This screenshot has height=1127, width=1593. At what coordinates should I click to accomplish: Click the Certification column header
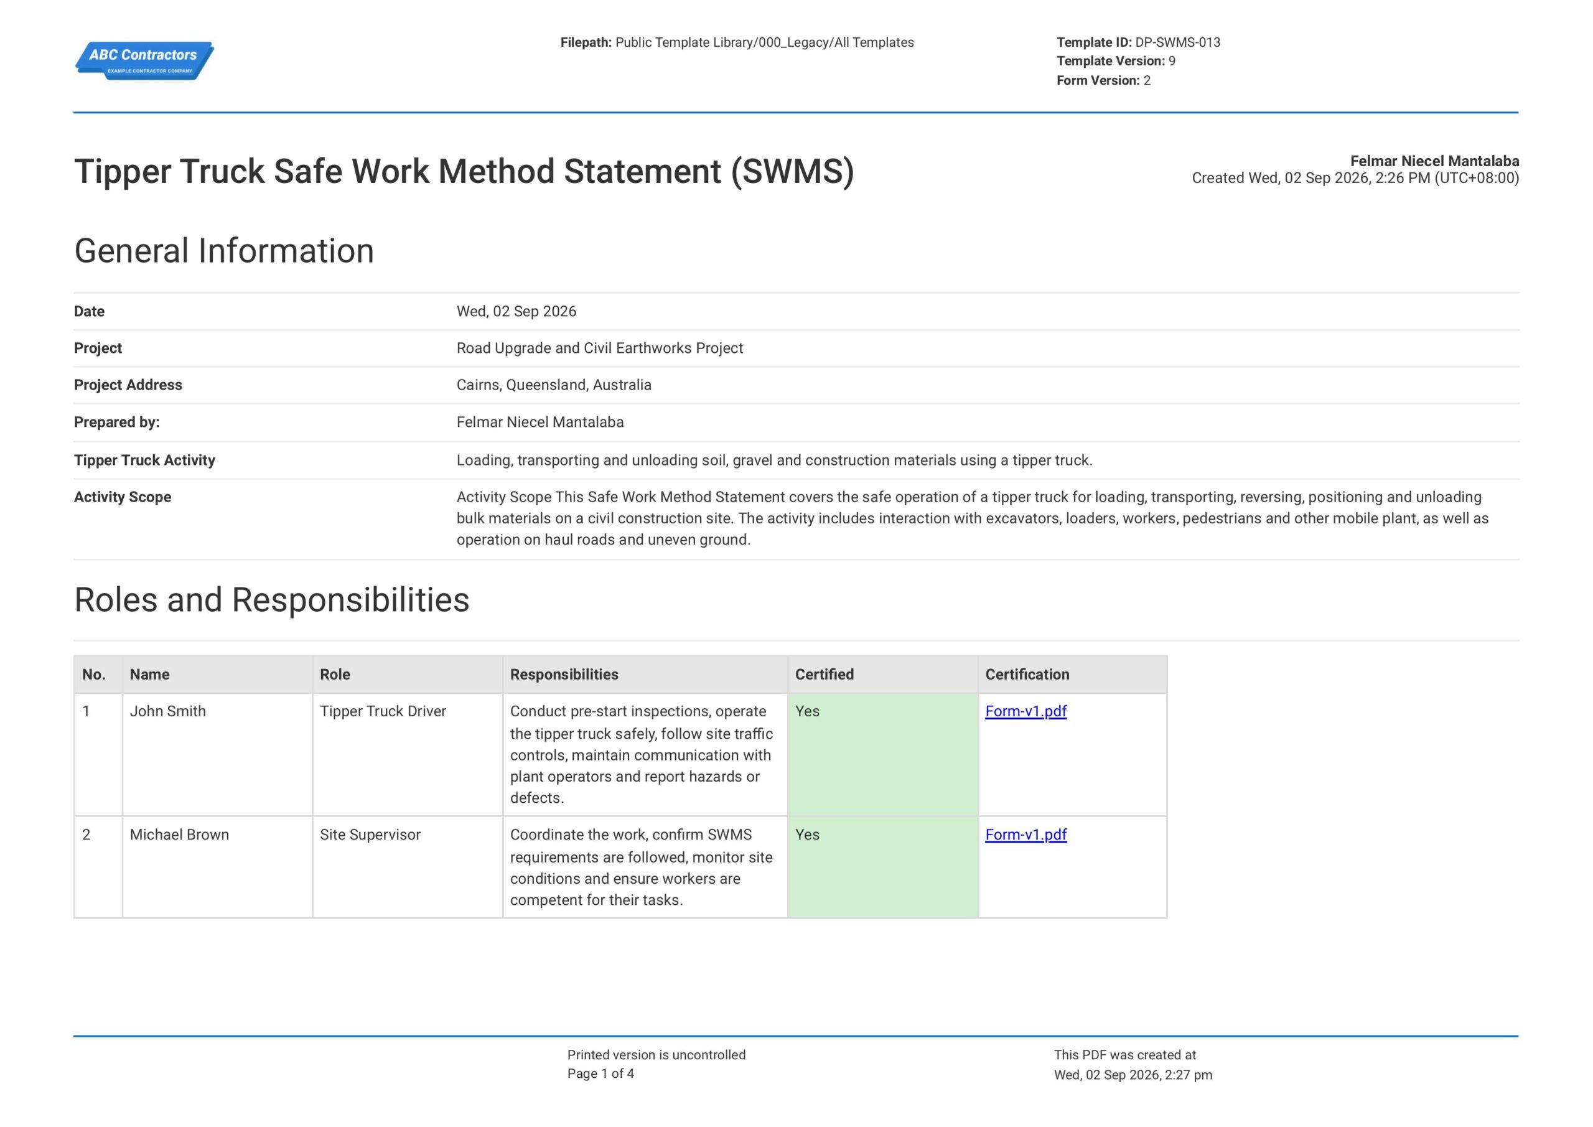click(x=1073, y=675)
